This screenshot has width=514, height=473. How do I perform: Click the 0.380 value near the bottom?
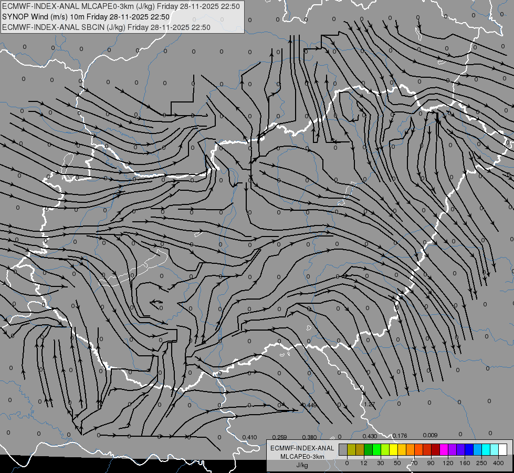point(309,437)
